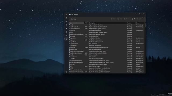Click the service icon beside AnyDesk
The height and width of the screenshot is (96, 172).
coord(70,36)
